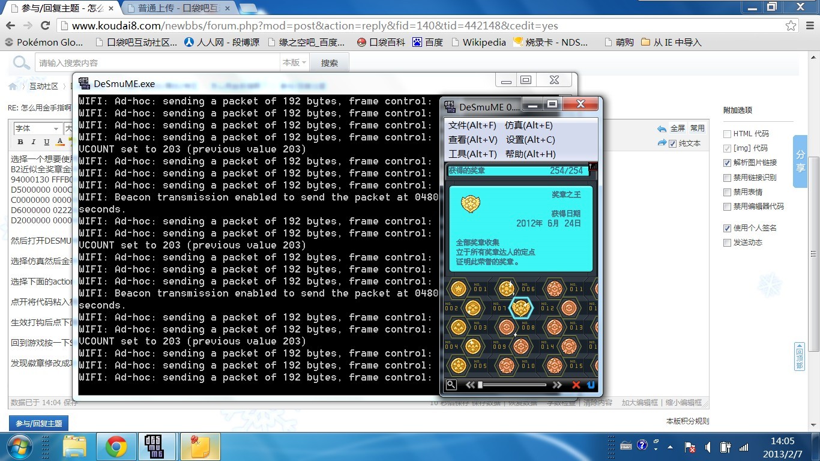Uncheck 使用个人签名 option
Image resolution: width=820 pixels, height=461 pixels.
pos(728,228)
